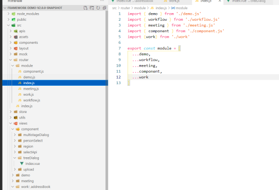Image resolution: width=279 pixels, height=190 pixels.
Task: Click the utils folder icon
Action: coord(16,117)
